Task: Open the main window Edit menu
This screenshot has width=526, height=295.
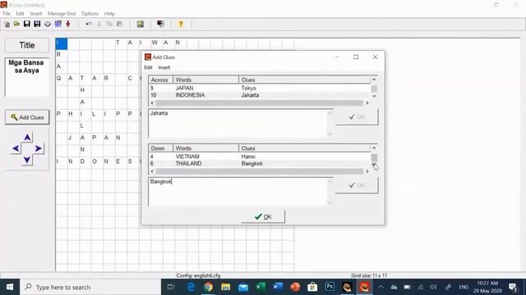Action: (20, 14)
